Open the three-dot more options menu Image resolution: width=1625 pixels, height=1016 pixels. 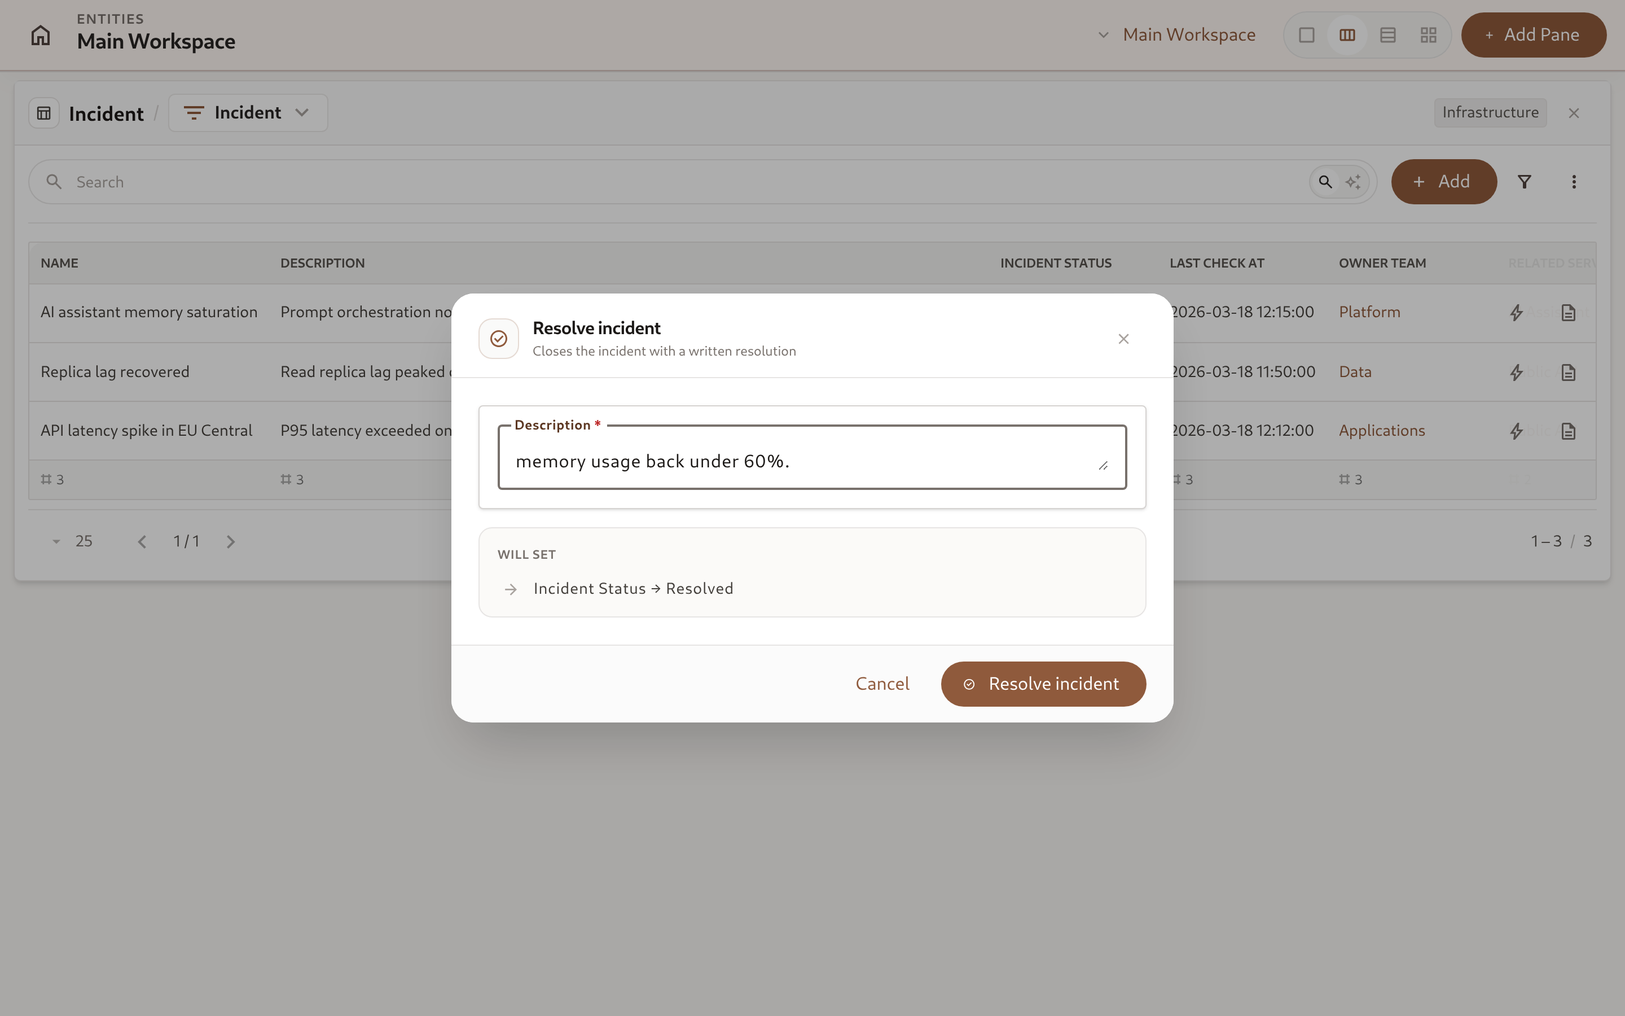pyautogui.click(x=1573, y=181)
